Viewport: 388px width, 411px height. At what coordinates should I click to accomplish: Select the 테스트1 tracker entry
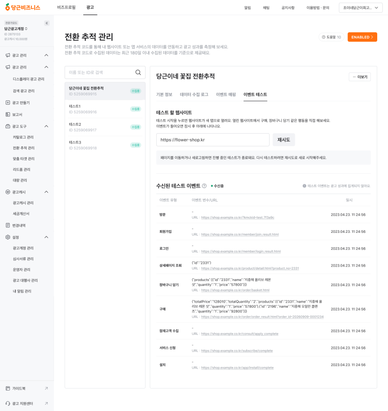[x=105, y=109]
